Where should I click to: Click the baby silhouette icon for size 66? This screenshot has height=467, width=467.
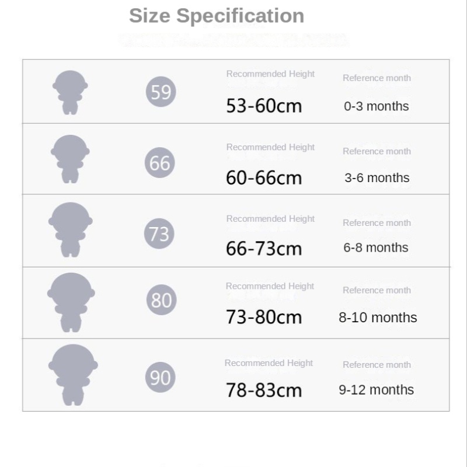click(70, 159)
